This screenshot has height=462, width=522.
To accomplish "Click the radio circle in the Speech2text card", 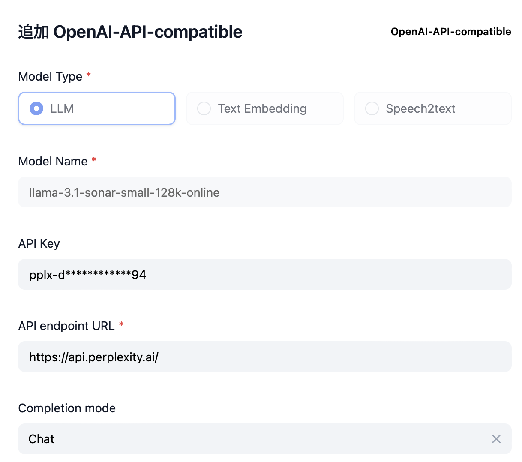I will click(x=372, y=108).
